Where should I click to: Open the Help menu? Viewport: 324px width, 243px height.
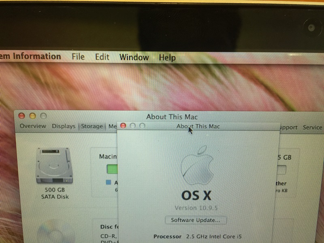(167, 58)
